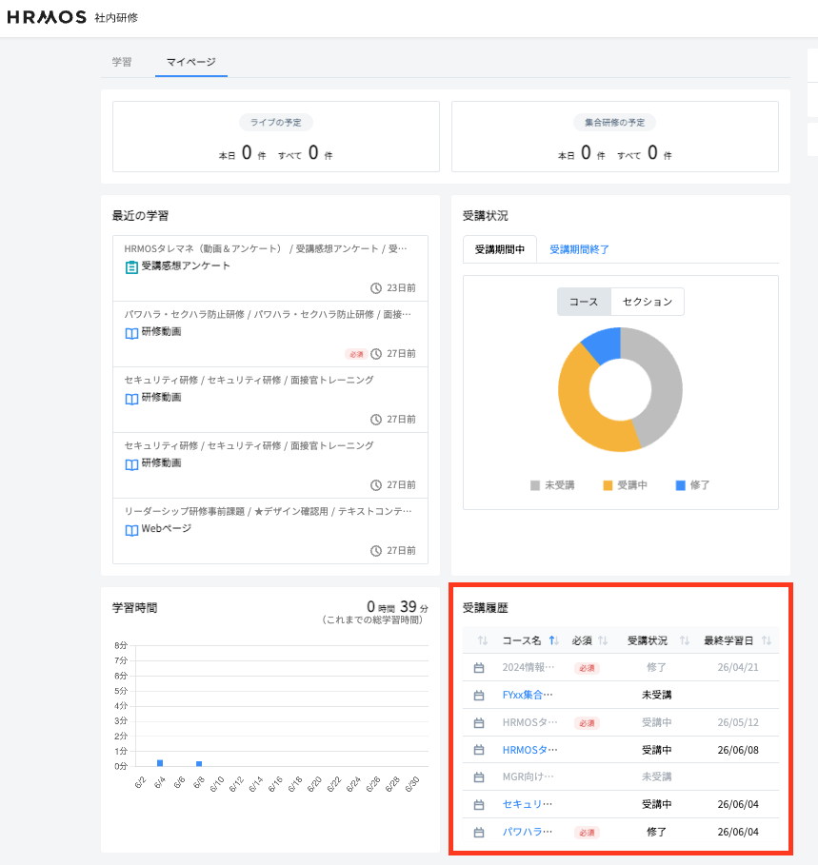Sort history by 必須 column arrows
The height and width of the screenshot is (865, 818).
603,640
